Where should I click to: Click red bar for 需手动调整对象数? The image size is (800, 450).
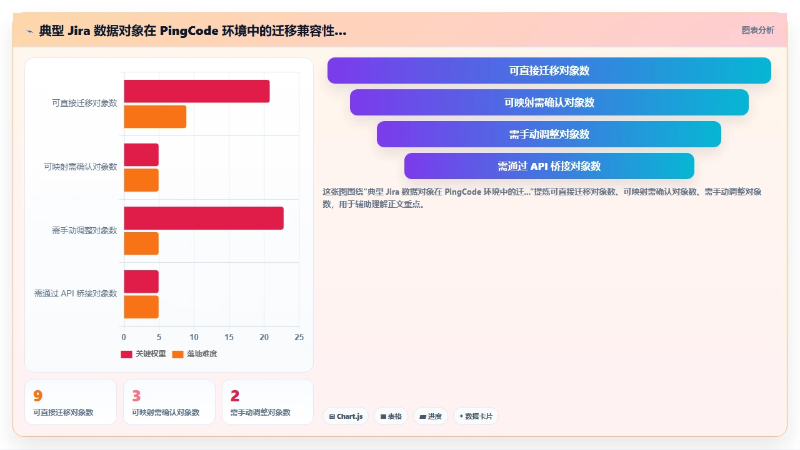[204, 218]
